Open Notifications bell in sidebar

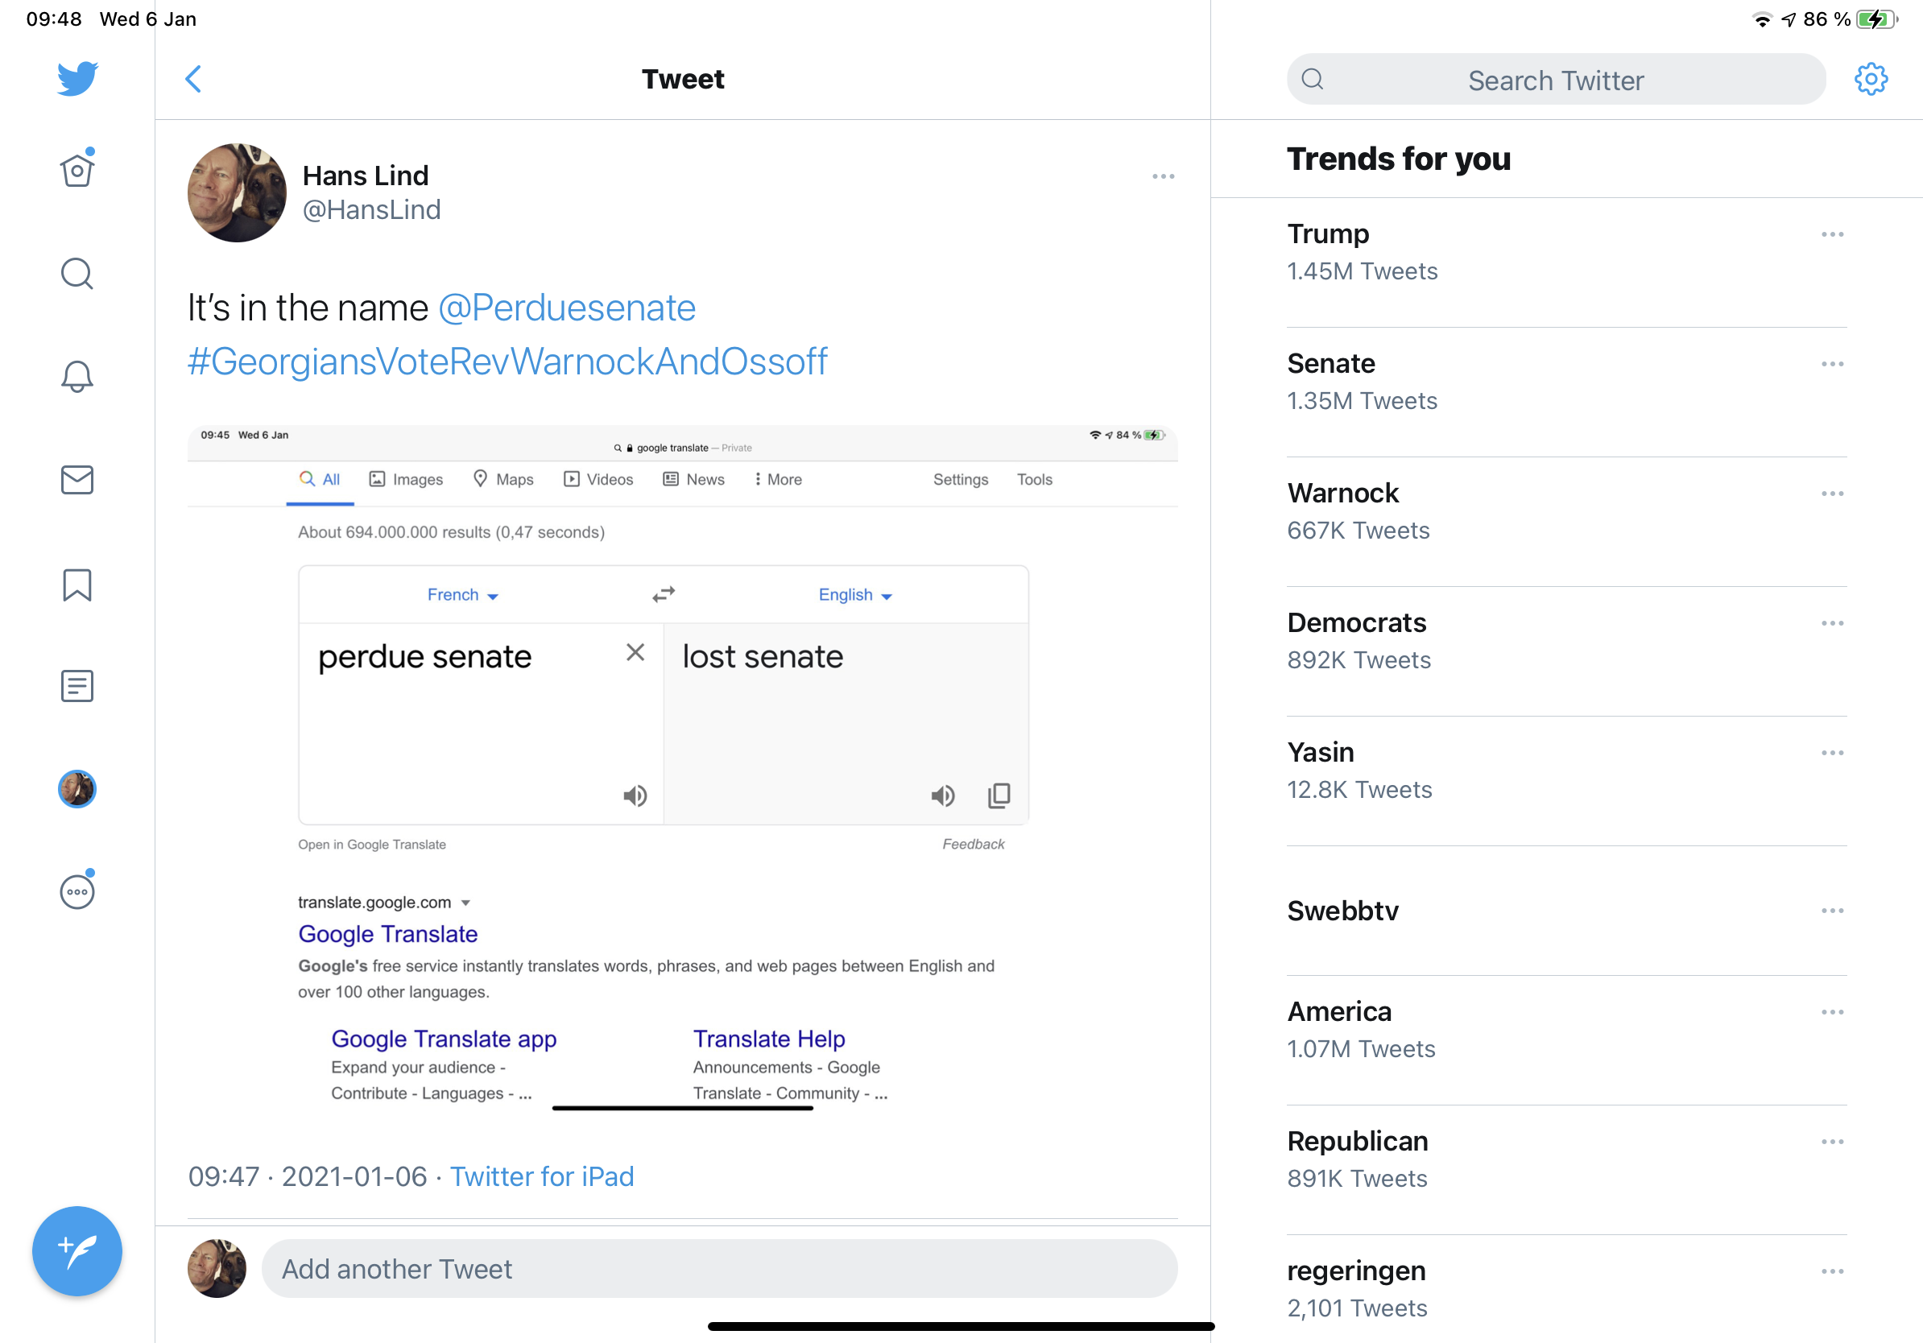(x=77, y=377)
